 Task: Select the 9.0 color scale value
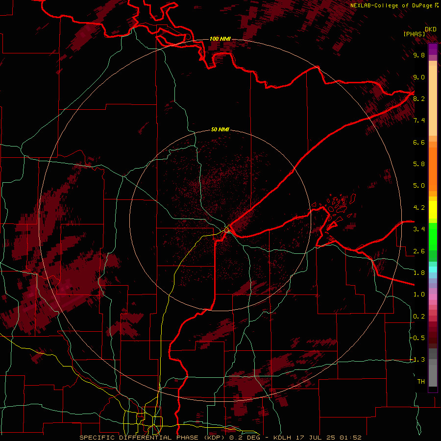click(419, 77)
